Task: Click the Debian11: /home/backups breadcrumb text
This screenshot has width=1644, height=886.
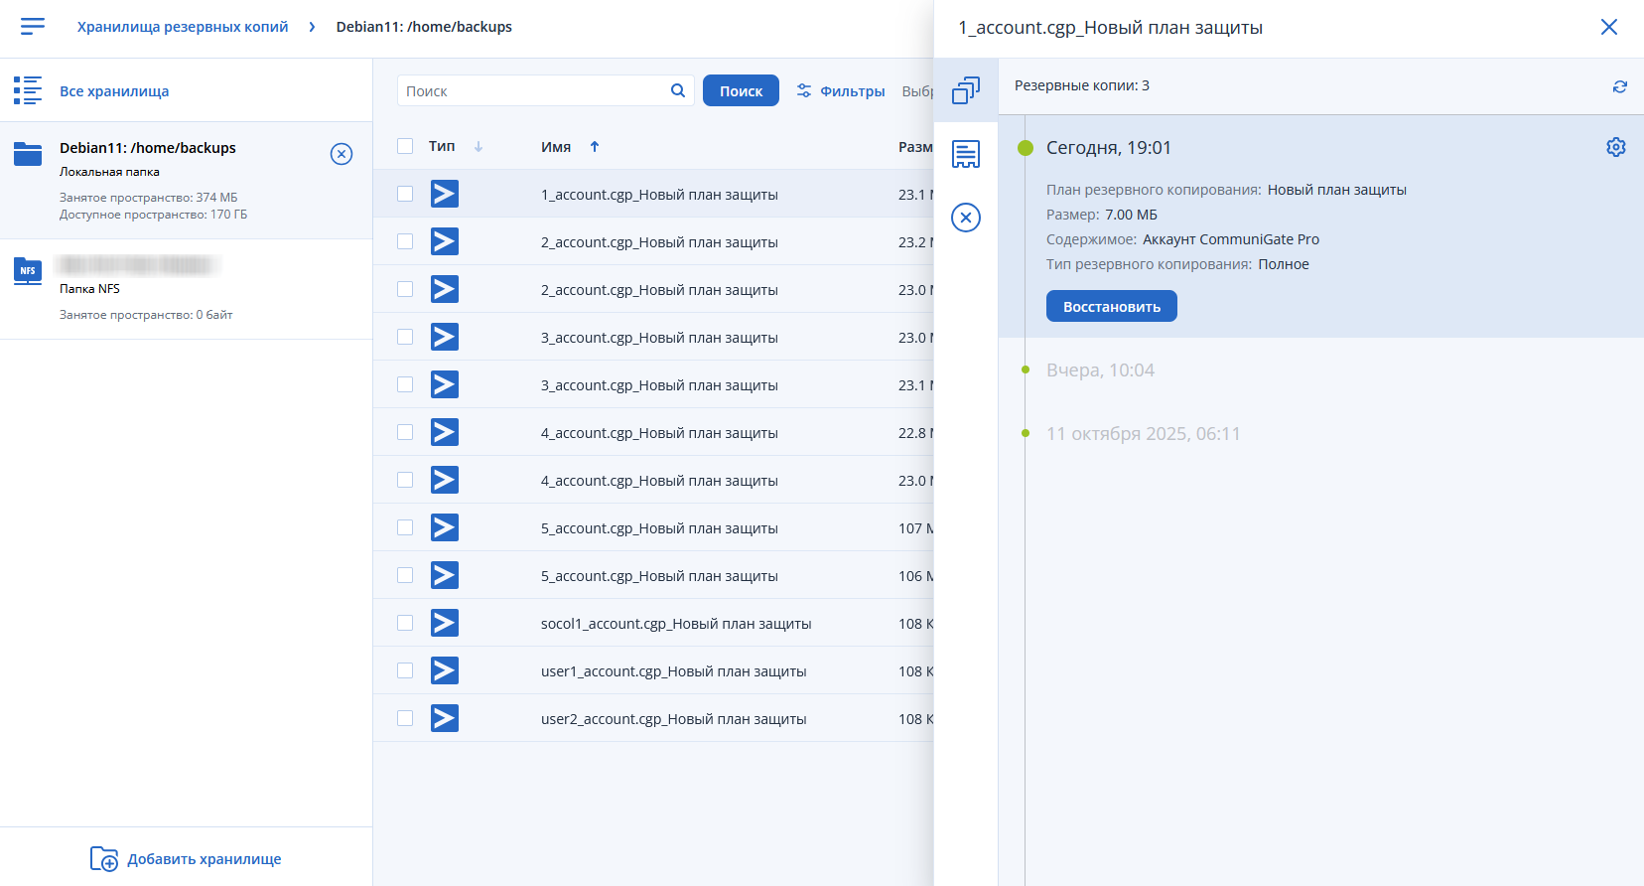Action: (x=424, y=27)
